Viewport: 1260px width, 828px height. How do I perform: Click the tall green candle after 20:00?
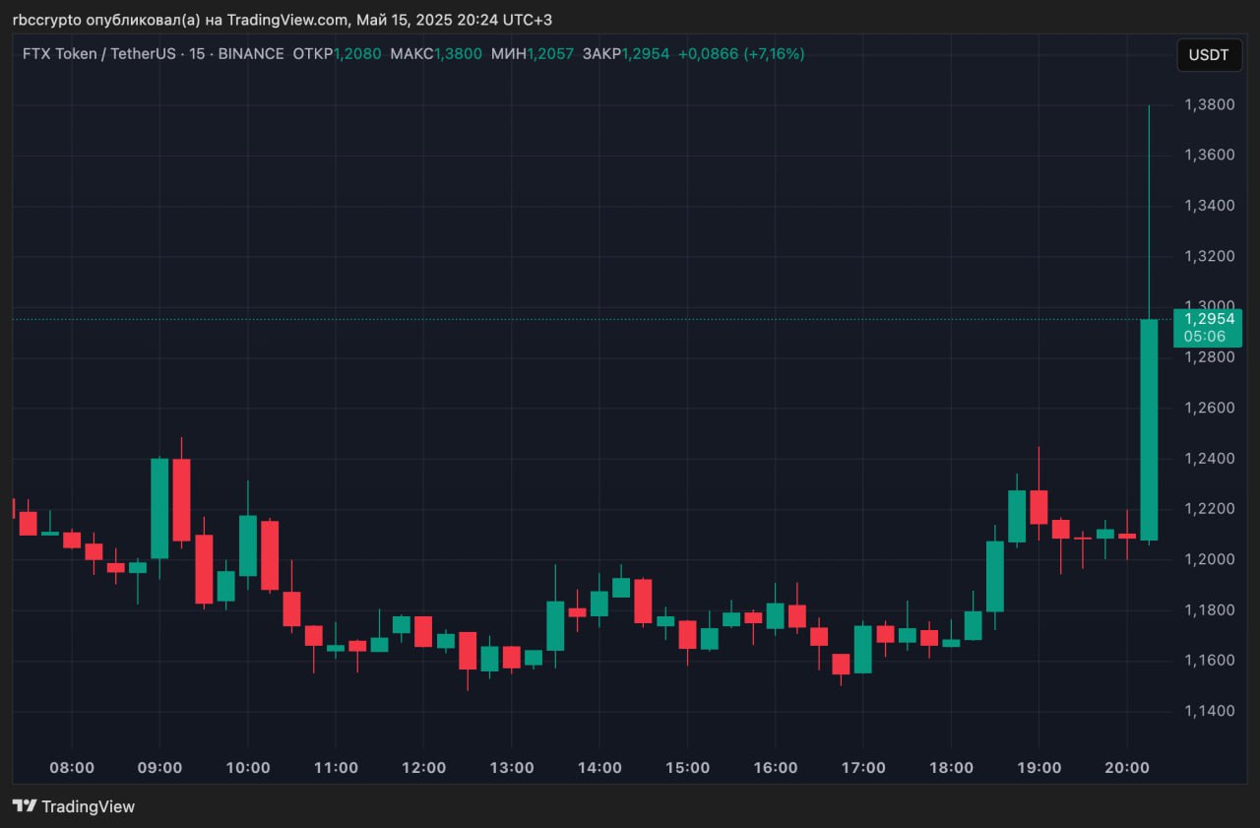point(1149,429)
